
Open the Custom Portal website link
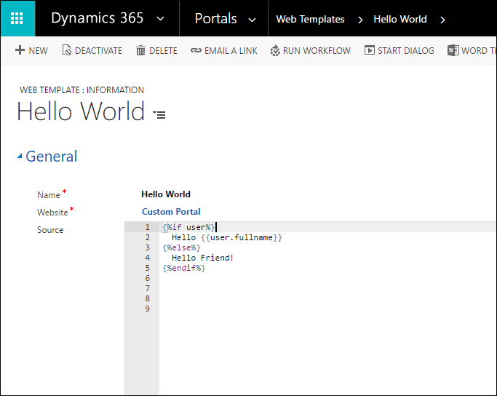[x=171, y=212]
